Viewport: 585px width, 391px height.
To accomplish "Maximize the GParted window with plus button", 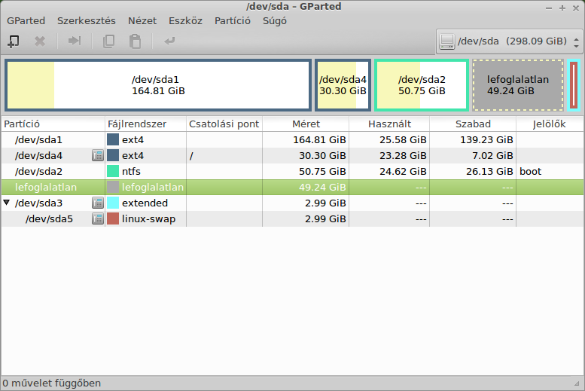I will tap(562, 8).
